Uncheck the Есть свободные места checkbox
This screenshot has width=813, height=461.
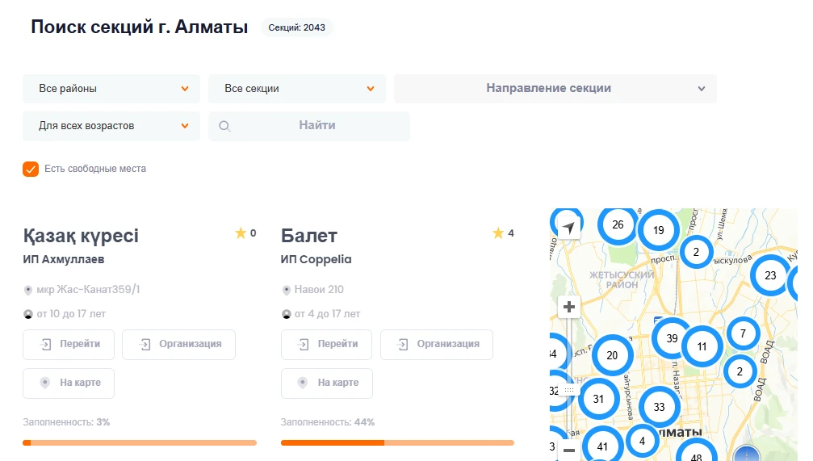click(x=31, y=169)
